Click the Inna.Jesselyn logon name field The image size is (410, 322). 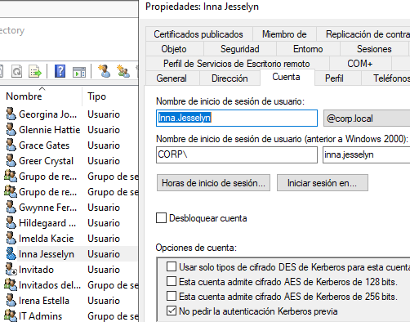click(x=237, y=118)
